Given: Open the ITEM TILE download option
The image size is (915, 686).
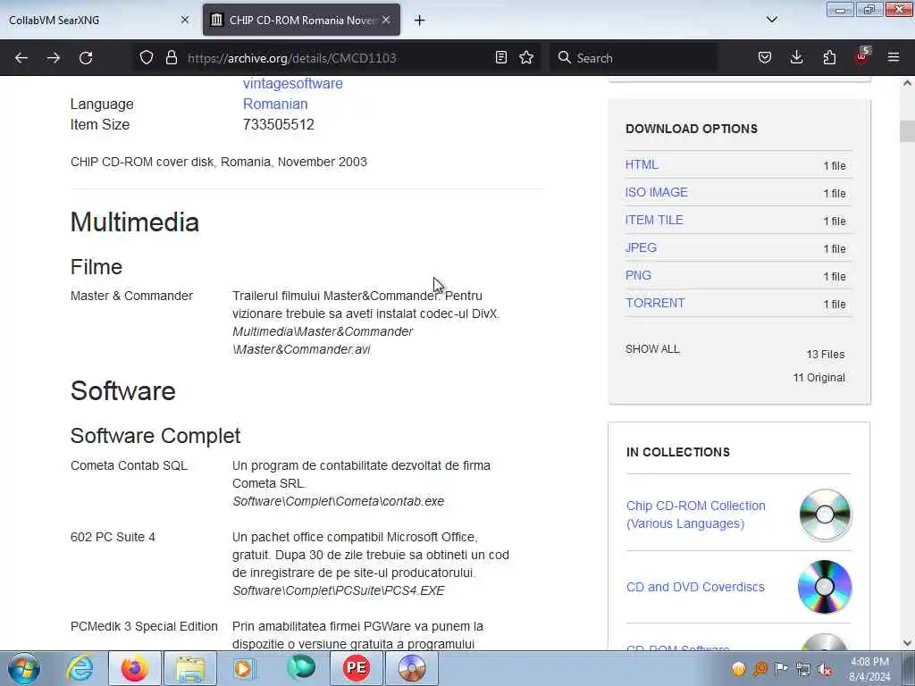Looking at the screenshot, I should [654, 220].
